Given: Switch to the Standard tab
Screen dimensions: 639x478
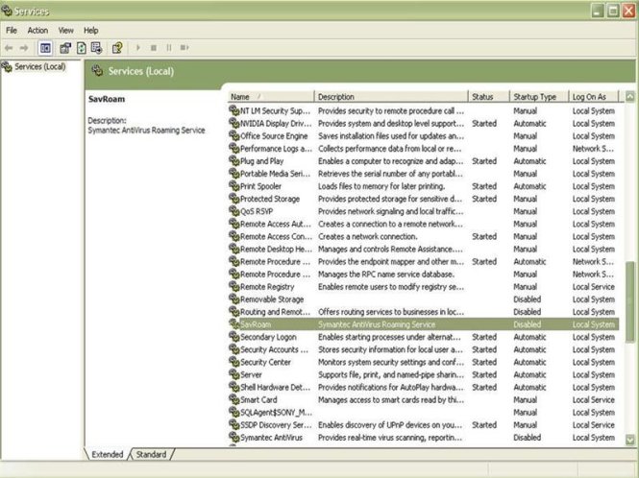Looking at the screenshot, I should (151, 454).
